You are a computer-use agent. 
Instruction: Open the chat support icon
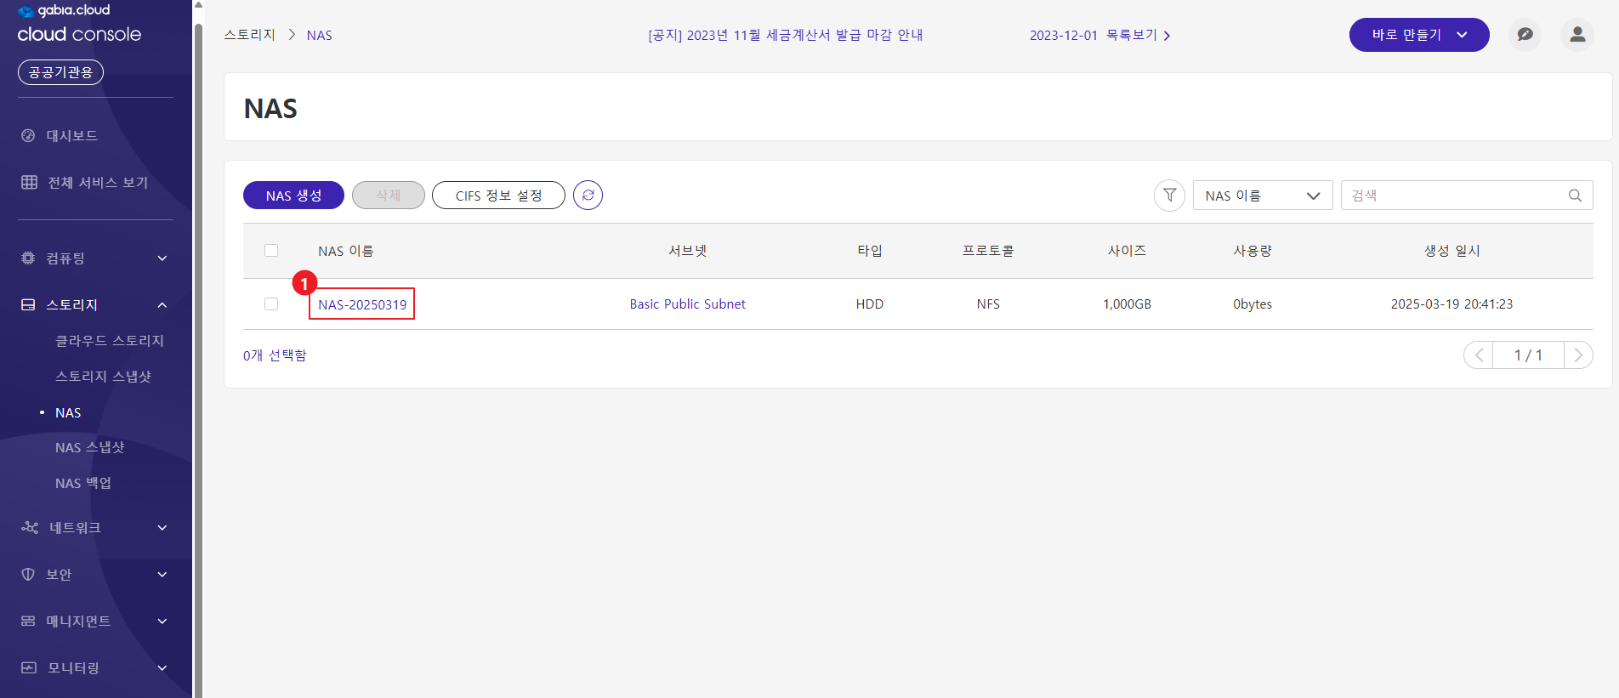(1525, 35)
